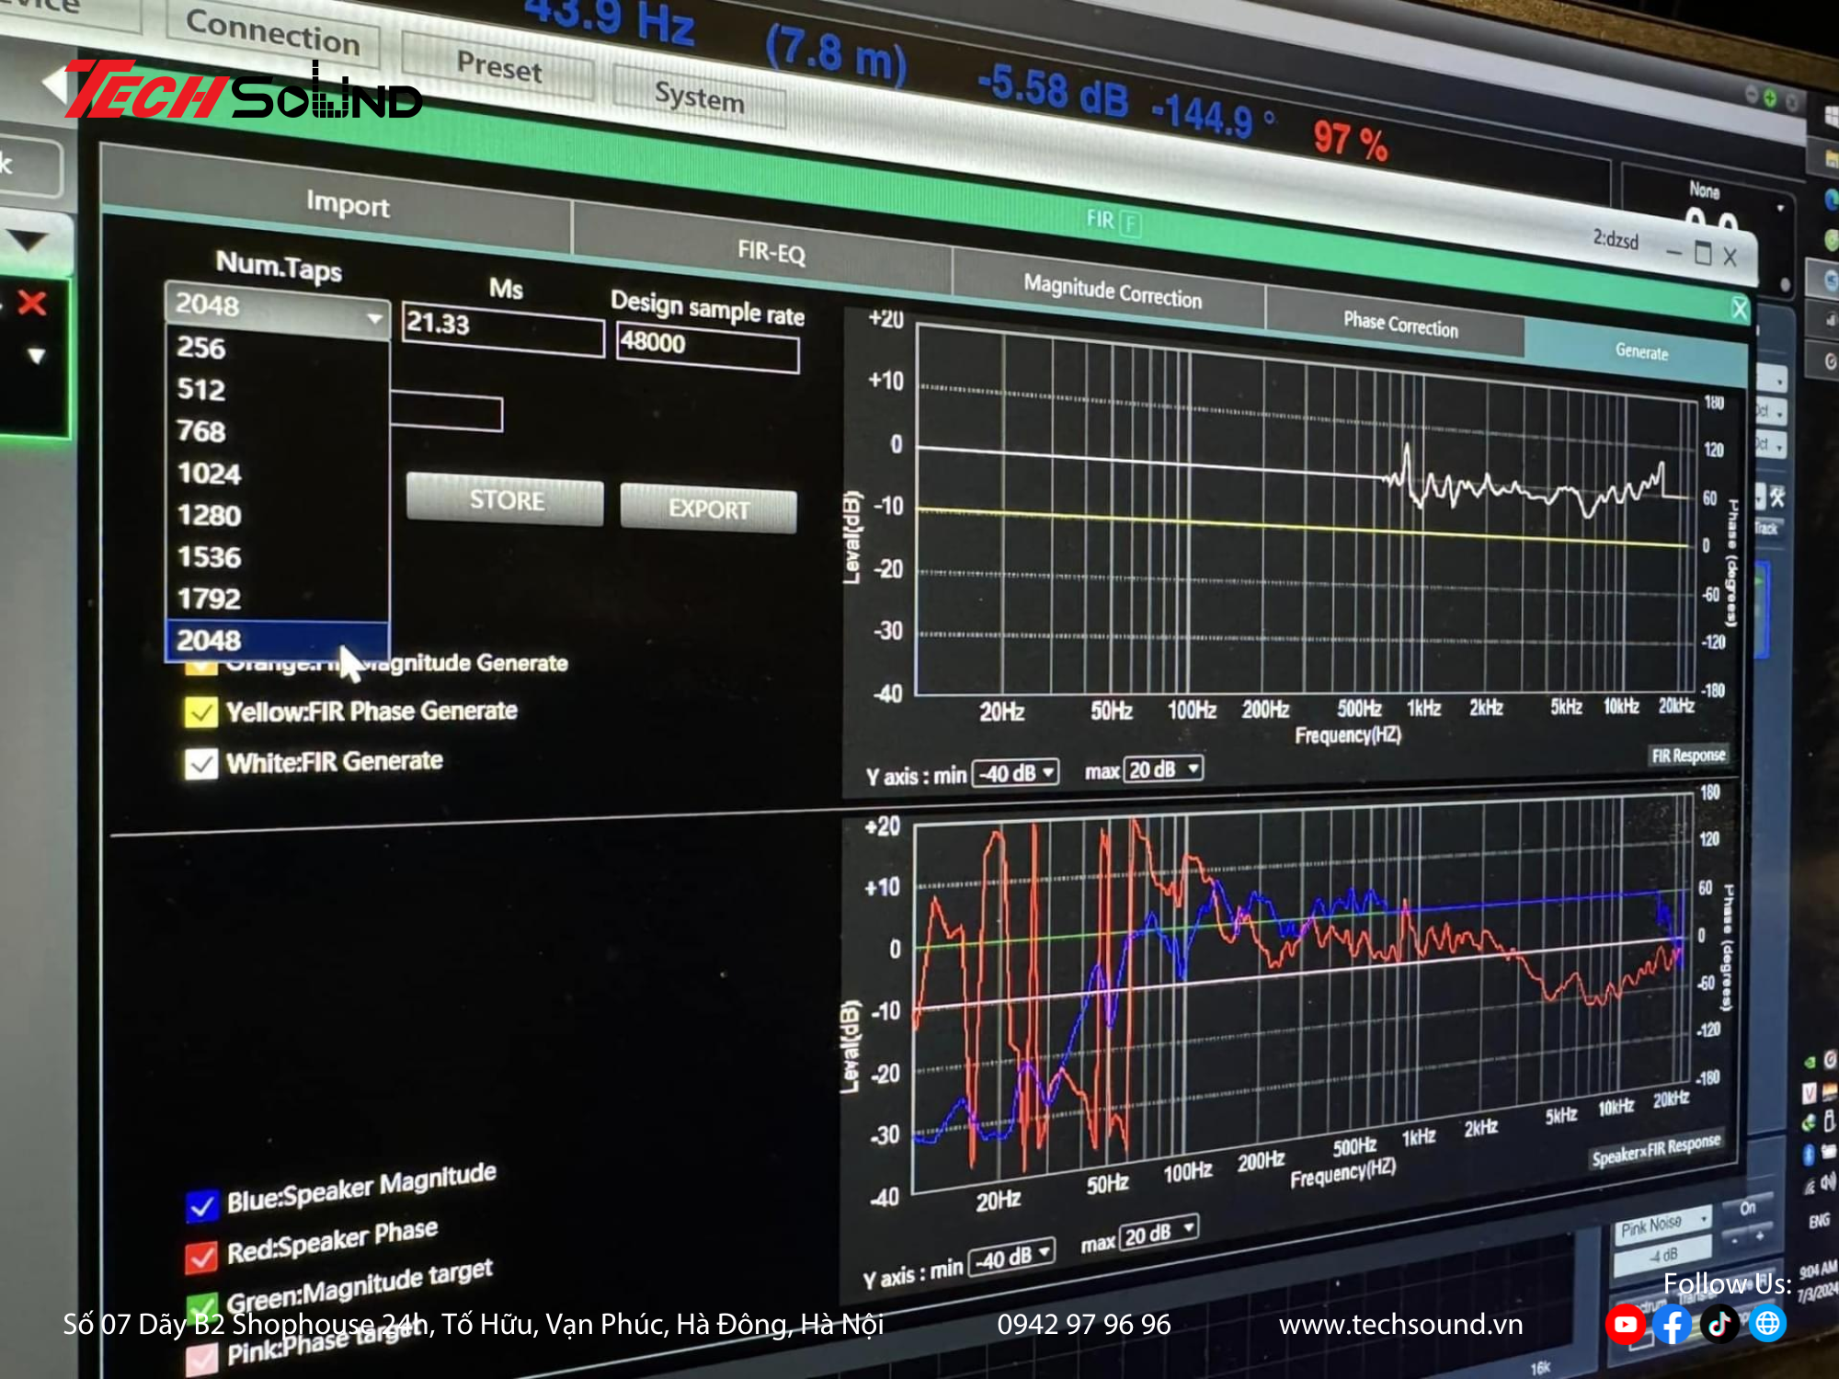This screenshot has height=1379, width=1839.
Task: Click the Design sample rate field
Action: 706,346
